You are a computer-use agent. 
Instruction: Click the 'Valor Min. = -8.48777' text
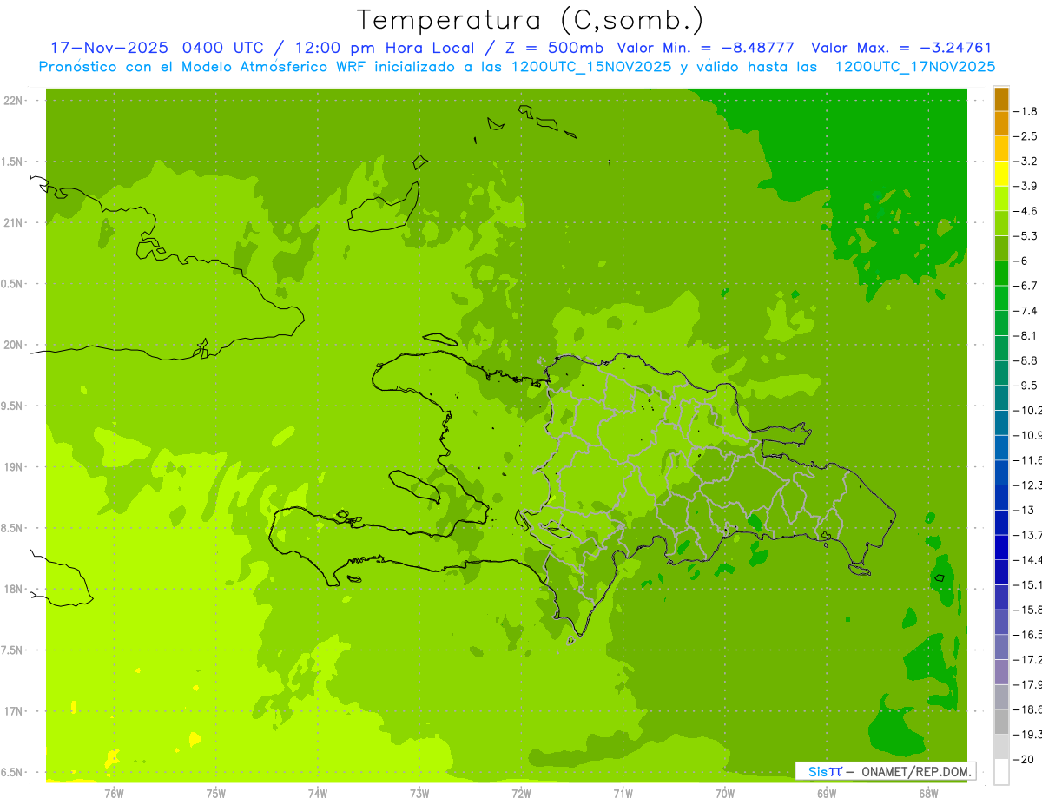[705, 48]
